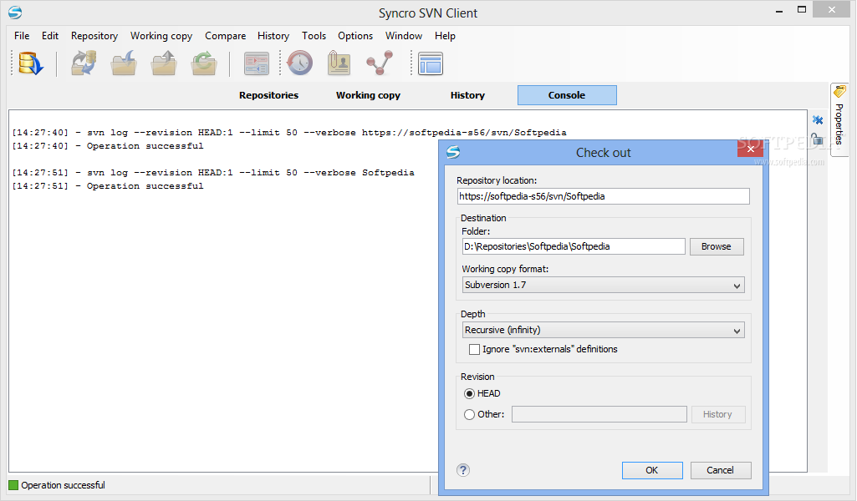Image resolution: width=857 pixels, height=501 pixels.
Task: Click the Check out repository toolbar icon
Action: [30, 63]
